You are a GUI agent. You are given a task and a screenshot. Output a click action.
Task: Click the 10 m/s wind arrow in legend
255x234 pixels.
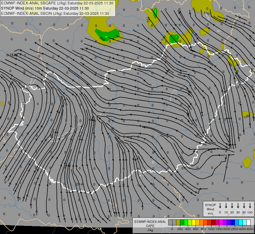(x=226, y=205)
